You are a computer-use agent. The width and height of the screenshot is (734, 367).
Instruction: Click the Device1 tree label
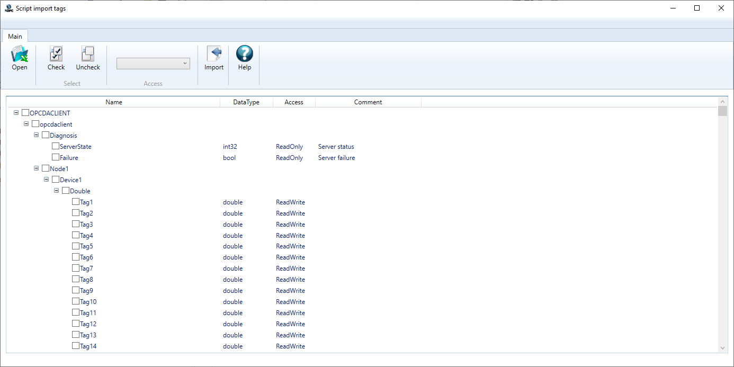[71, 180]
